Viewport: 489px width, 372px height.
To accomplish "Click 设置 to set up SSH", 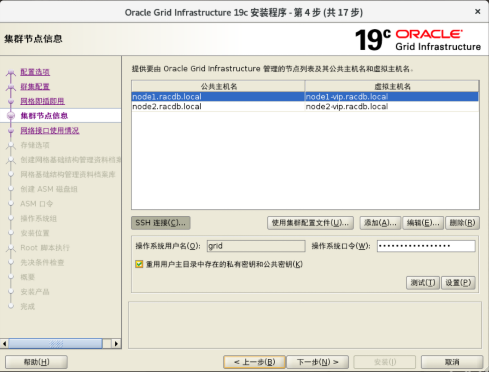I will [458, 283].
